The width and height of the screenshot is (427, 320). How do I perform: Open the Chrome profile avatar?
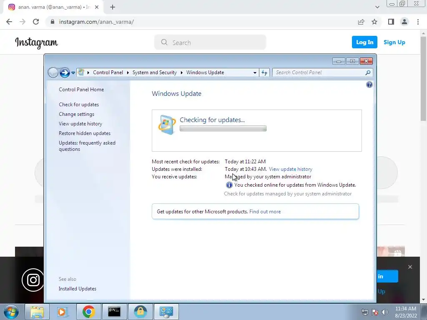(x=404, y=22)
